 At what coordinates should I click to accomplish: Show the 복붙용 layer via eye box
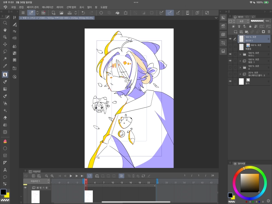(x=230, y=47)
